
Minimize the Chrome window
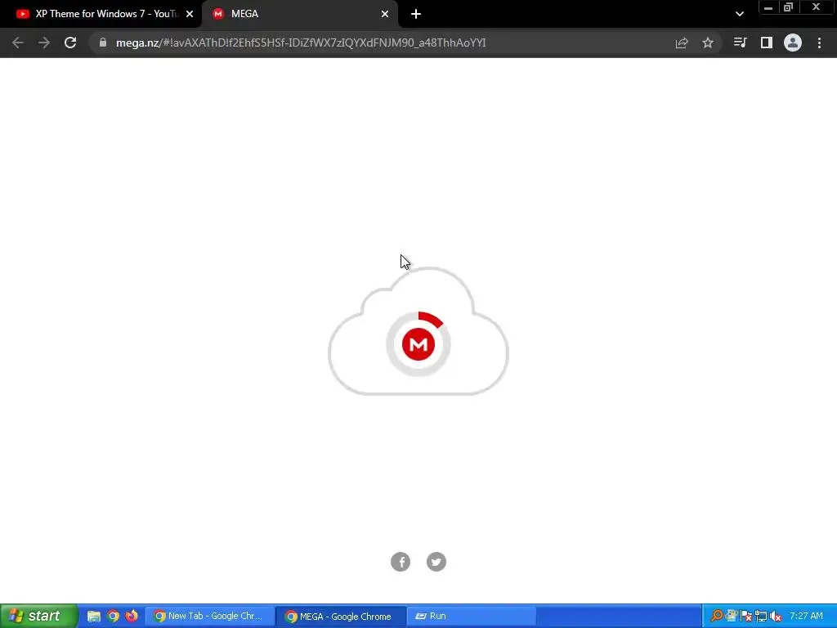coord(768,7)
